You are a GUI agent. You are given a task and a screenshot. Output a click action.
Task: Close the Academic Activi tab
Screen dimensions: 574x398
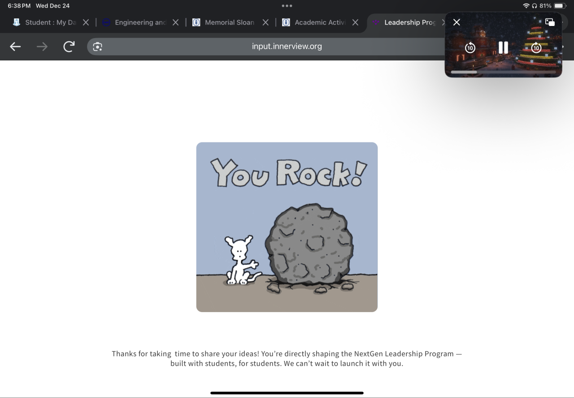tap(355, 22)
